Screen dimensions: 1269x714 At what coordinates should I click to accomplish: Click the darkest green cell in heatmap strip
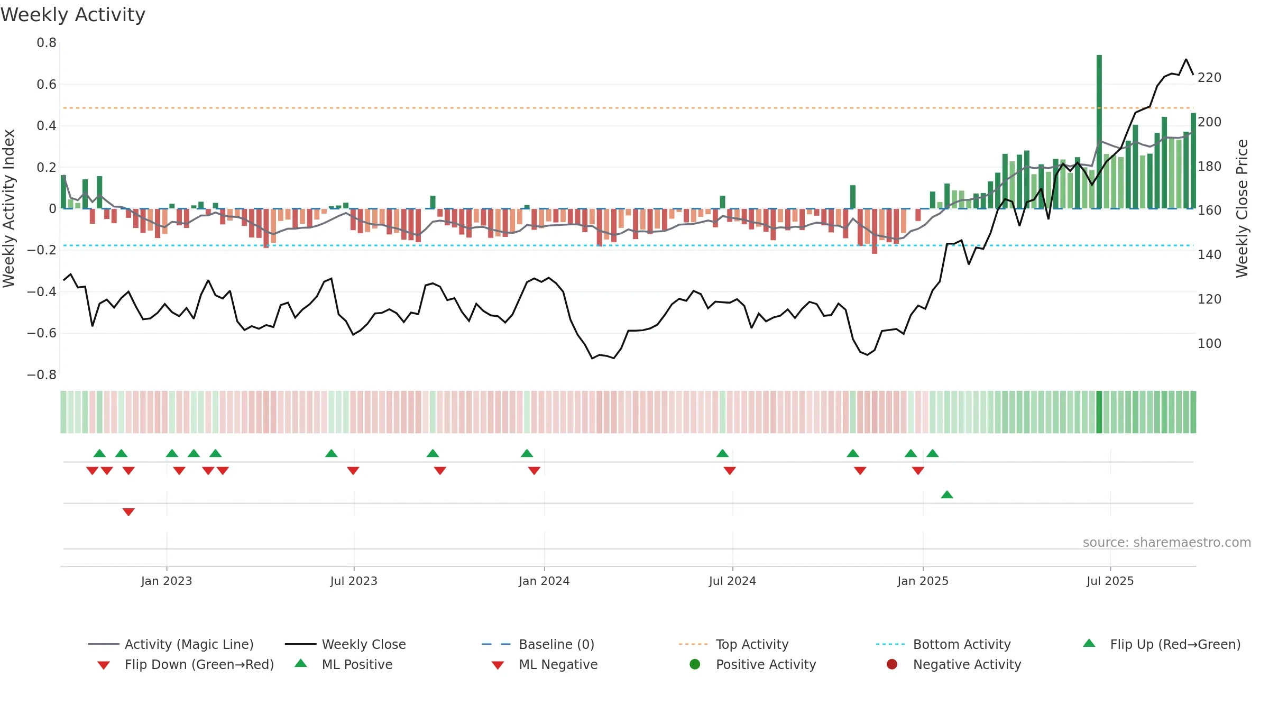pos(1099,412)
